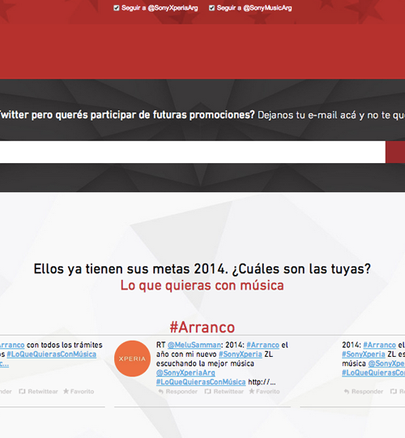
Task: Open the #SonyXperia hashtag in middle tweet
Action: tap(240, 354)
